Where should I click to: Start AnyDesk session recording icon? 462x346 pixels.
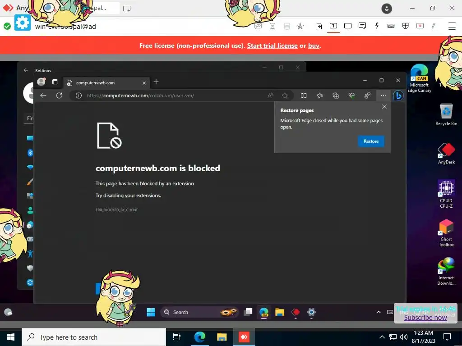420,26
